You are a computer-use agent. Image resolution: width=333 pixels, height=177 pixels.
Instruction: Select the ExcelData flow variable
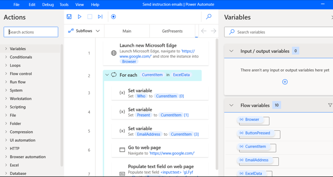point(252,173)
